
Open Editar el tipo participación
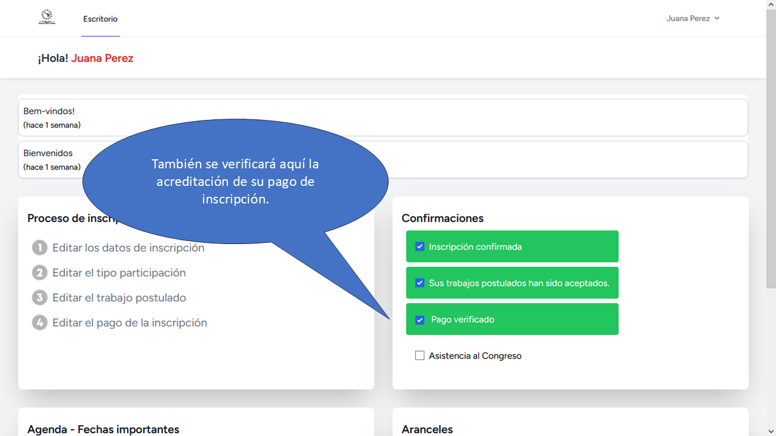tap(119, 272)
